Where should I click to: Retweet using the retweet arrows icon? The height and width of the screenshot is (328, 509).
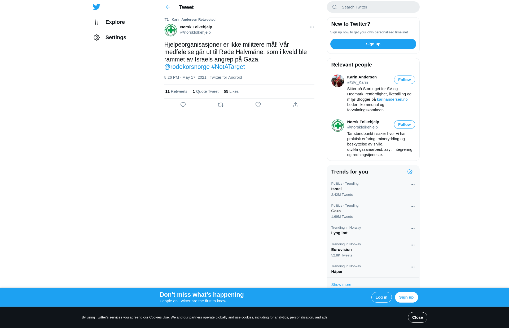pyautogui.click(x=221, y=105)
